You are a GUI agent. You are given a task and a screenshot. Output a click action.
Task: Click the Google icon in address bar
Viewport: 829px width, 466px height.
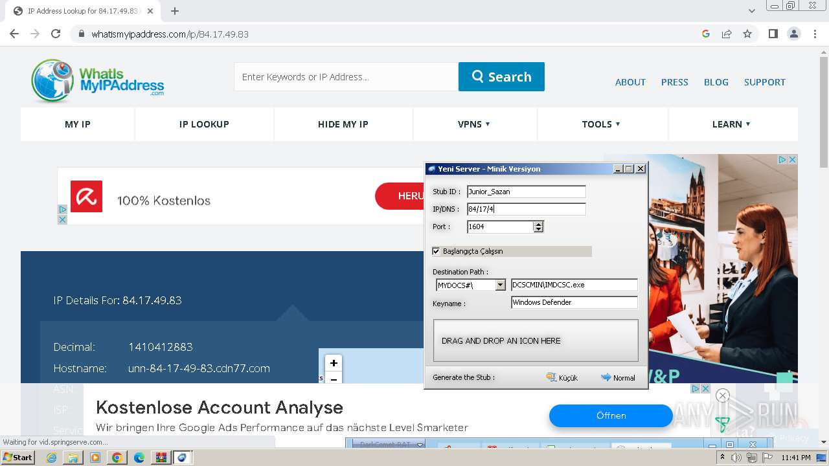pos(706,34)
